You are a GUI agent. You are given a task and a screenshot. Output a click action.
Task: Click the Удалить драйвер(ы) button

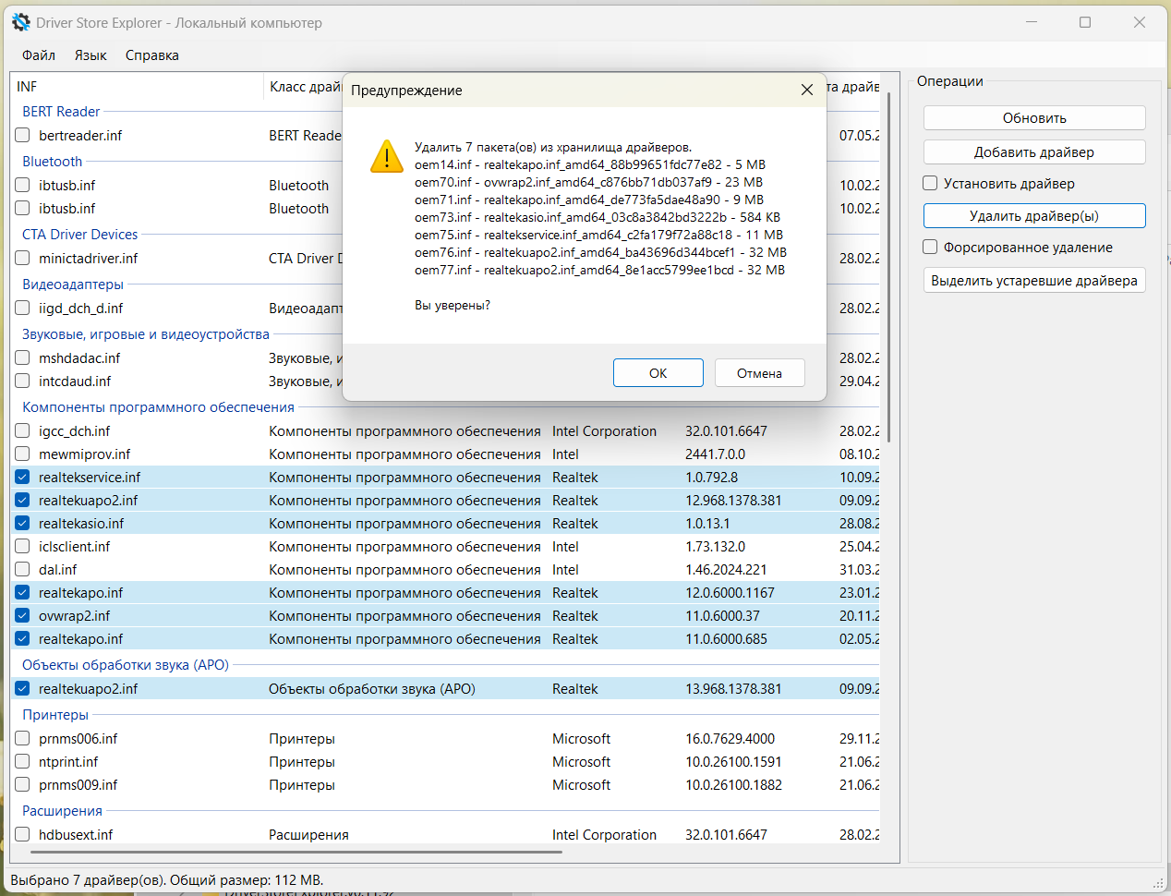point(1034,216)
